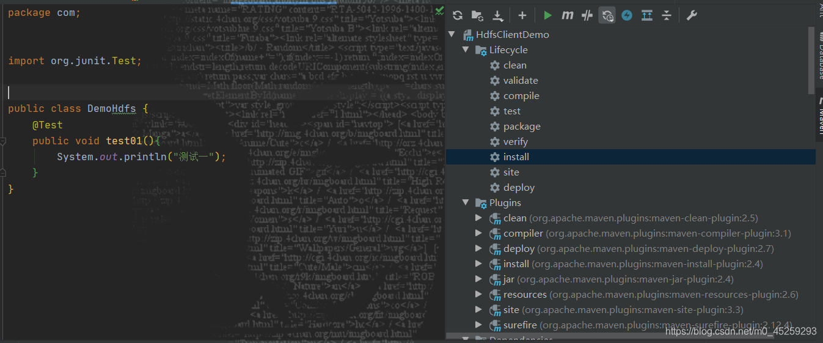Select surefire plugin row text
The height and width of the screenshot is (343, 823).
point(648,325)
